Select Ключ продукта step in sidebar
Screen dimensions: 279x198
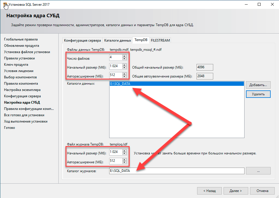pos(16,65)
